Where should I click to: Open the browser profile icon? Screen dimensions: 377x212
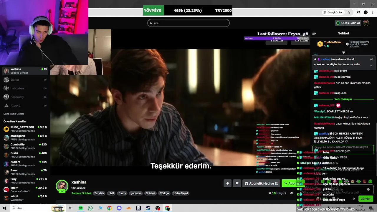(x=366, y=12)
